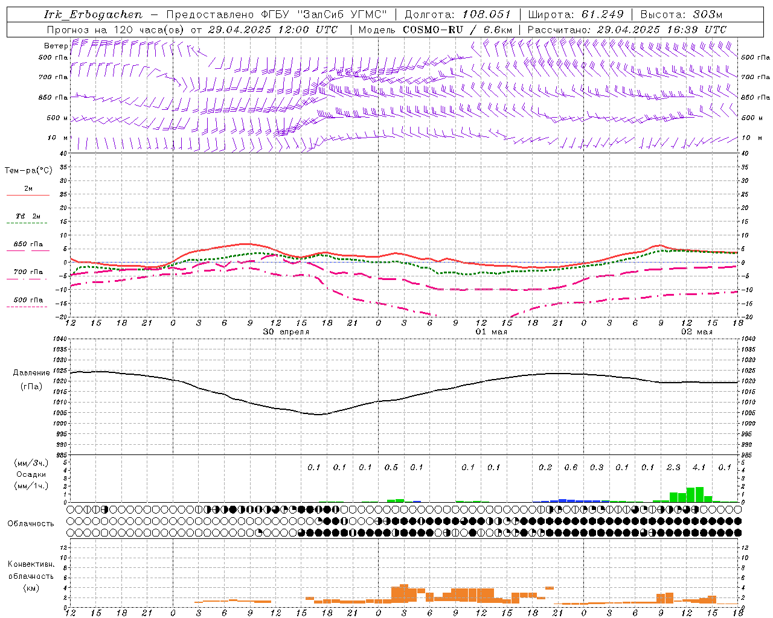Click the Облачность cloudiness label
Viewport: 773px width, 618px height.
(31, 523)
